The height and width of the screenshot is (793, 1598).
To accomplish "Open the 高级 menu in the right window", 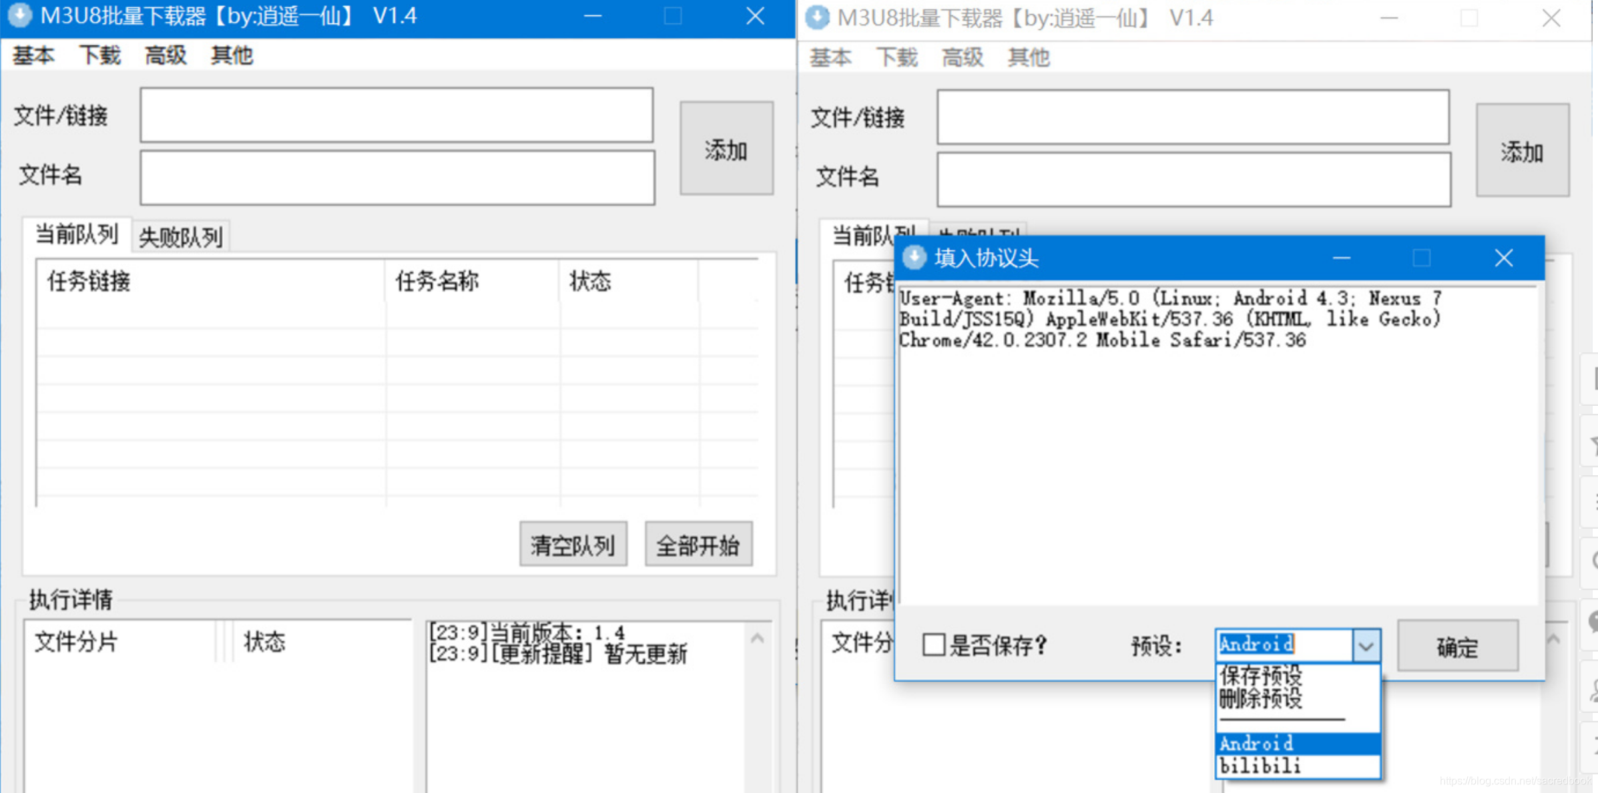I will (963, 57).
